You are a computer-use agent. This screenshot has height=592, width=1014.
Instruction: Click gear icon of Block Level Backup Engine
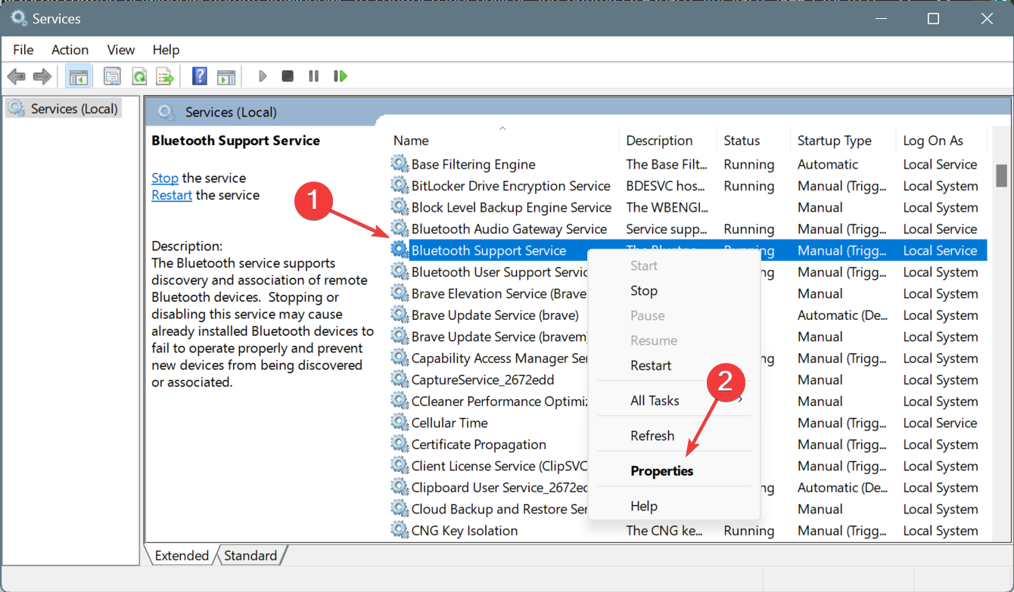pos(400,207)
